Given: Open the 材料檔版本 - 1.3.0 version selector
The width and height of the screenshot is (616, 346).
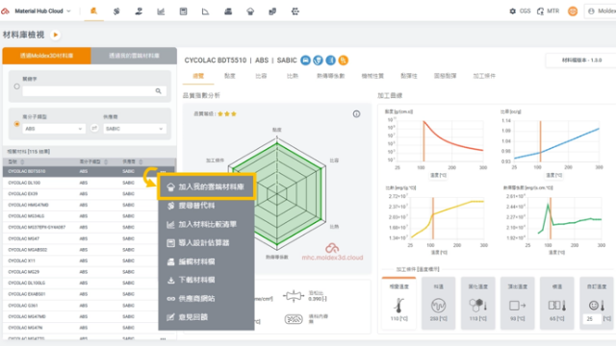Looking at the screenshot, I should click(581, 61).
